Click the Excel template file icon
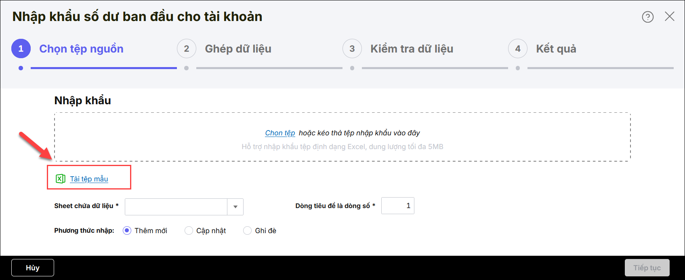The width and height of the screenshot is (685, 280). [61, 179]
